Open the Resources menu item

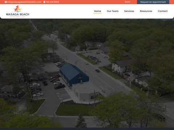146,11
